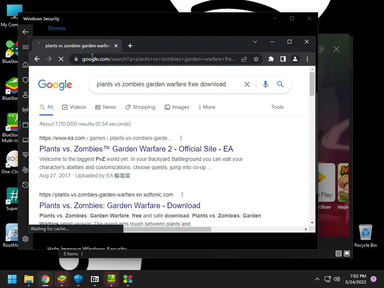The height and width of the screenshot is (288, 384).
Task: Open options for softonic.com result
Action: point(182,195)
